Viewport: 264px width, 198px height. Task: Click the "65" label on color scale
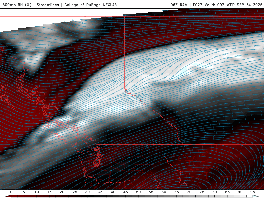pyautogui.click(x=177, y=192)
